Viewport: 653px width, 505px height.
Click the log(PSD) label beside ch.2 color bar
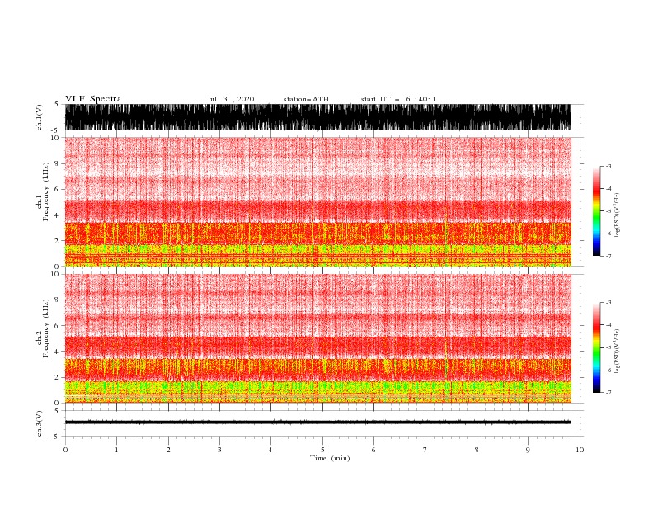pyautogui.click(x=618, y=352)
